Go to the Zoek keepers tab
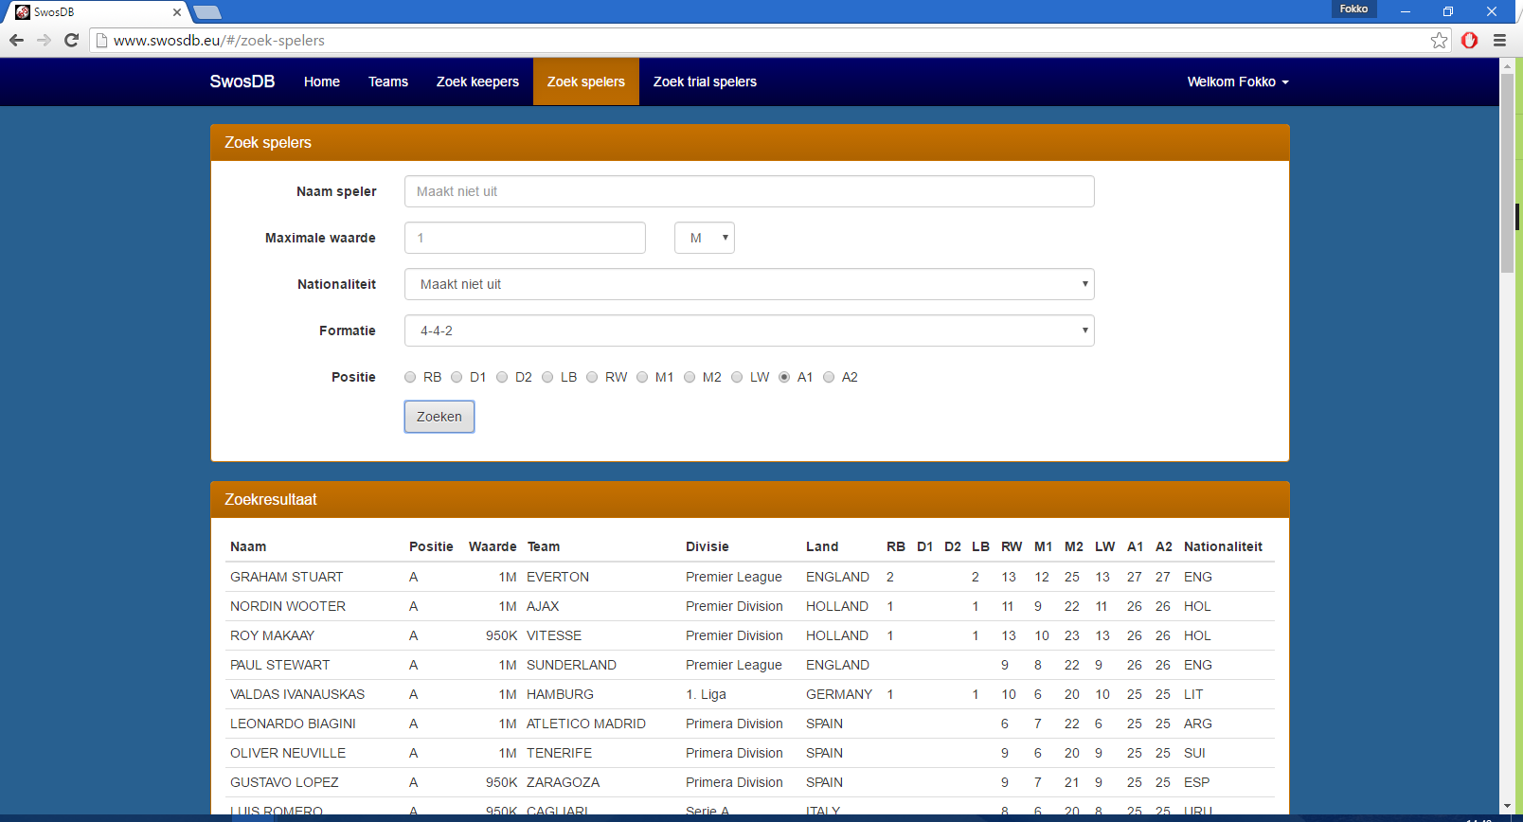Image resolution: width=1523 pixels, height=822 pixels. [x=477, y=81]
